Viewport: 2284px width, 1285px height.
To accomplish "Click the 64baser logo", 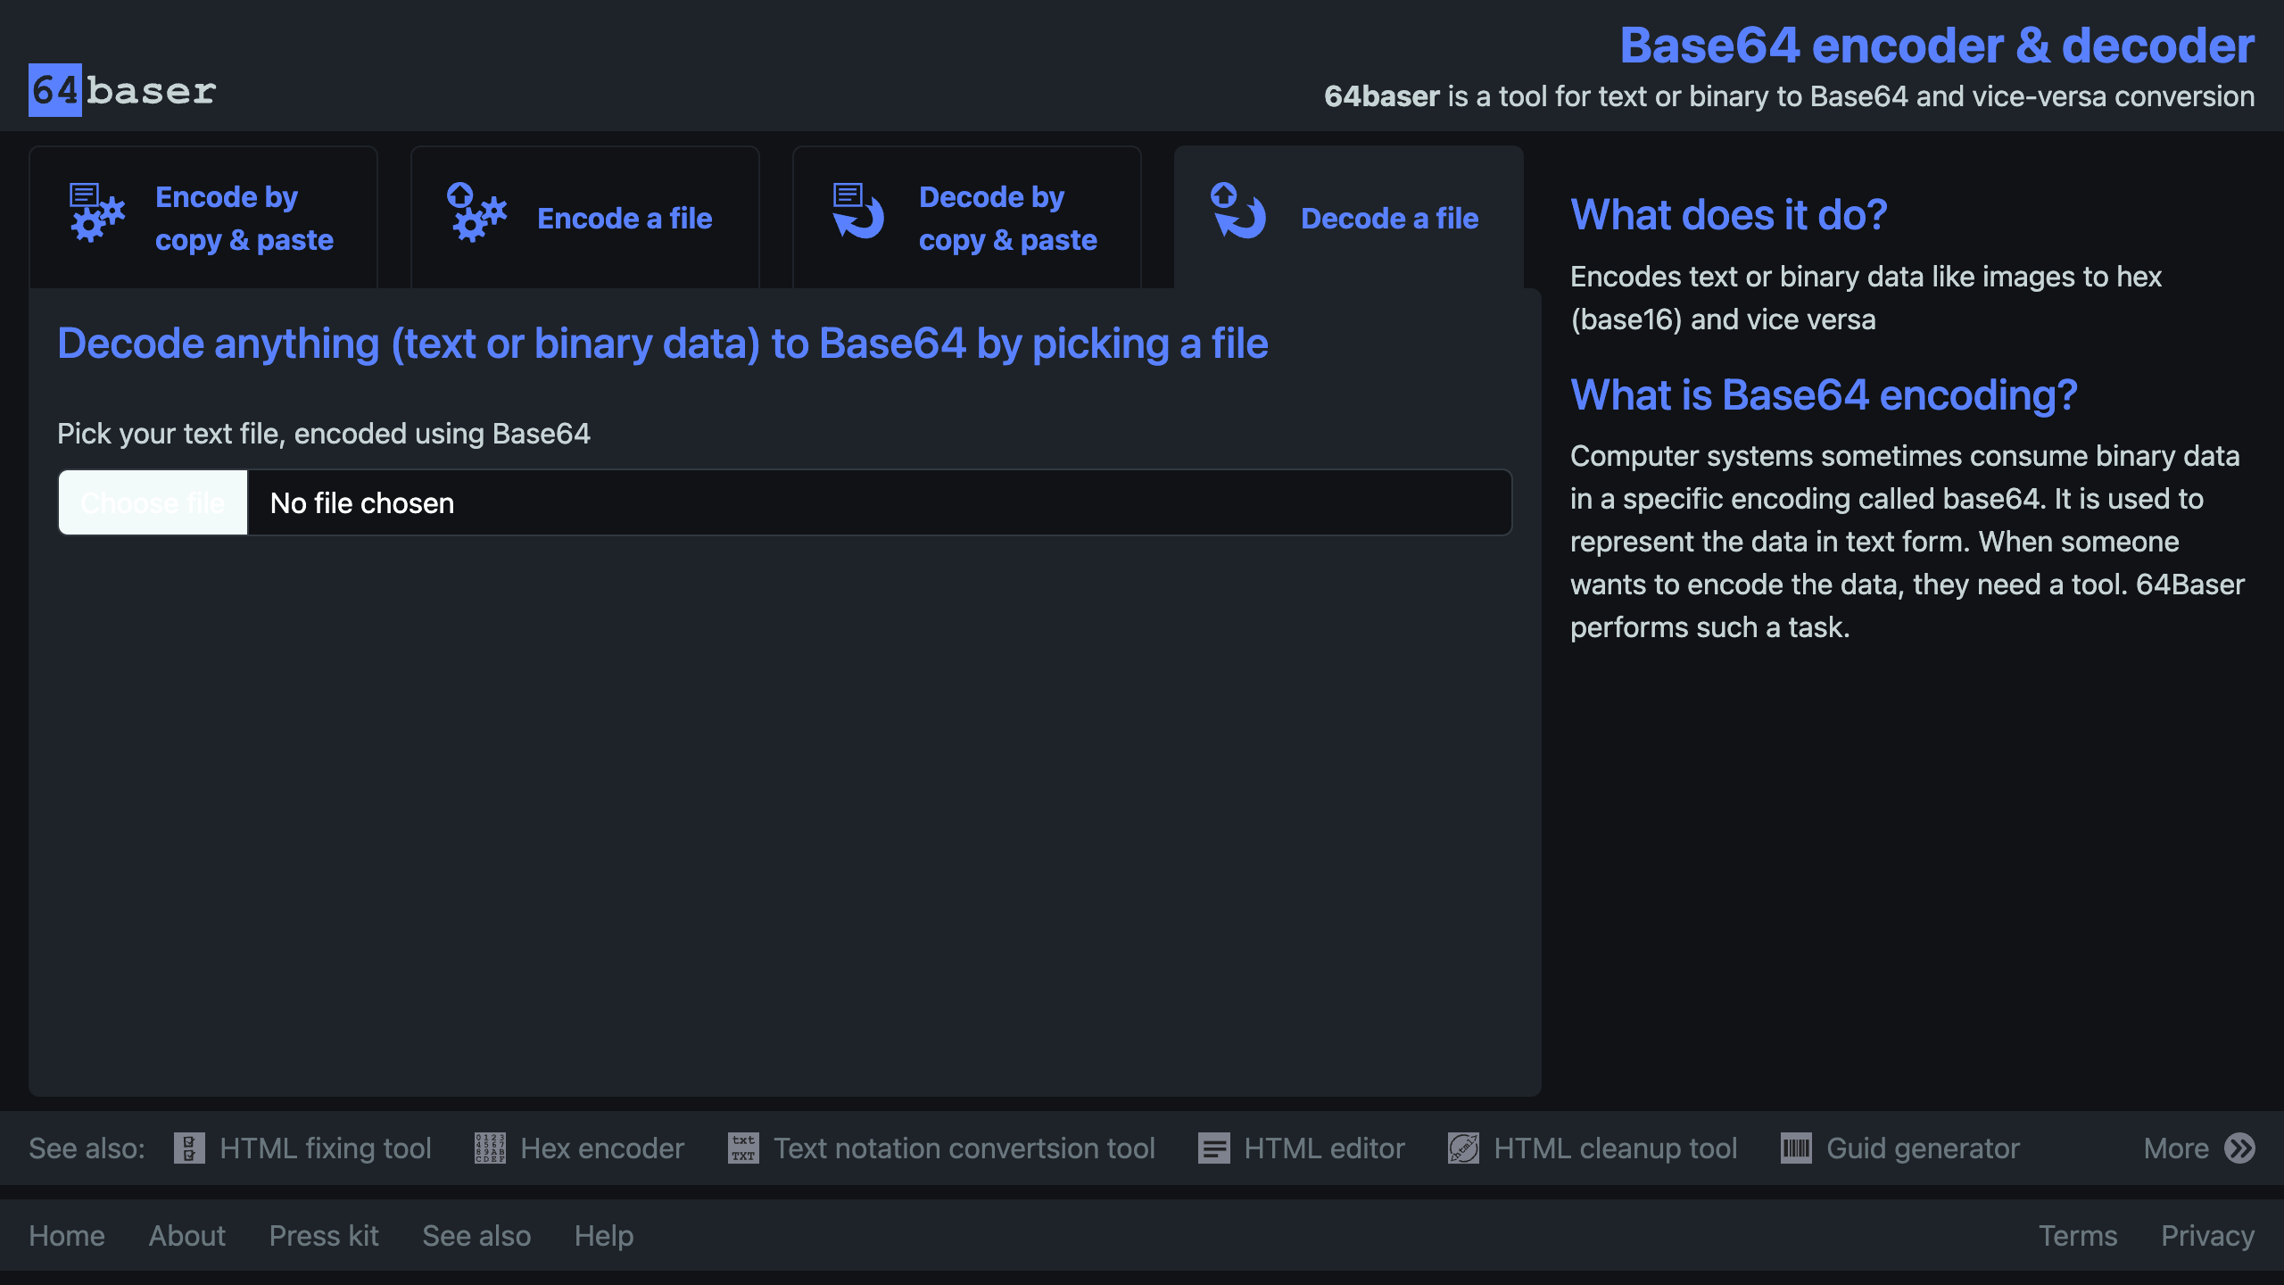I will tap(122, 90).
